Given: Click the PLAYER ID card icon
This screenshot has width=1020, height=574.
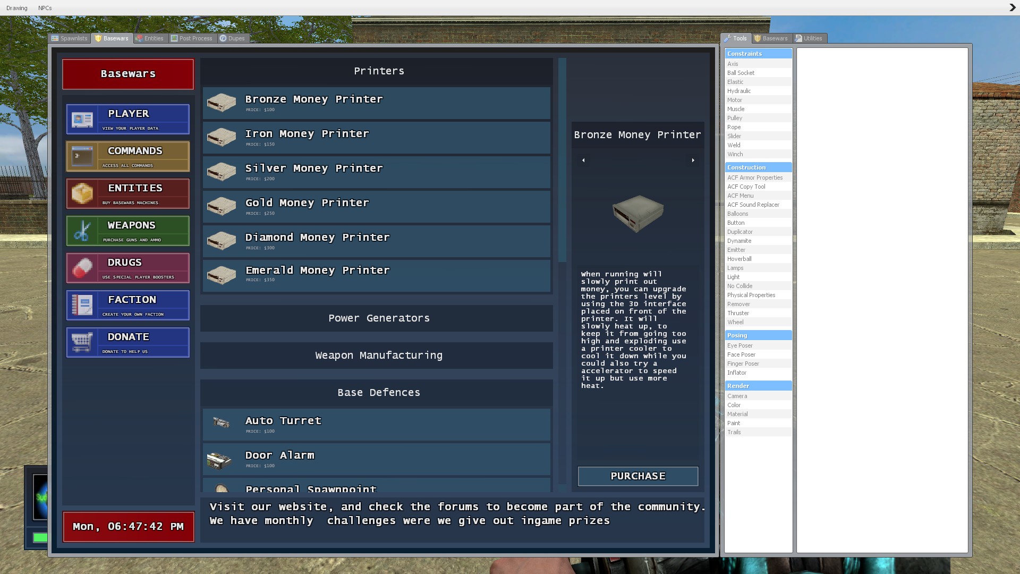Looking at the screenshot, I should [x=82, y=120].
